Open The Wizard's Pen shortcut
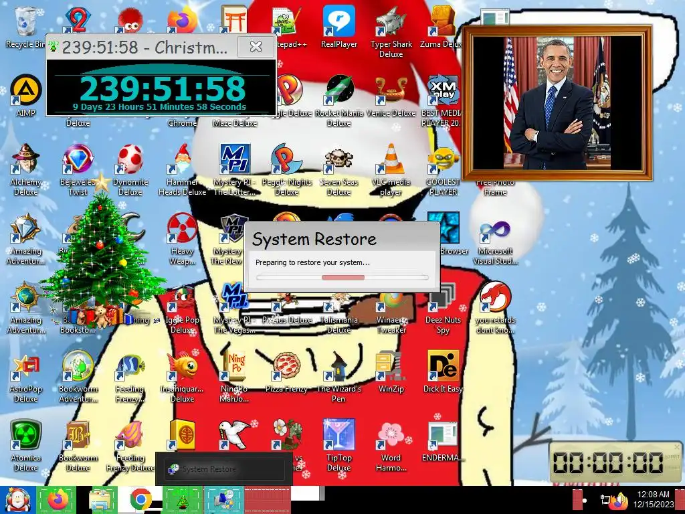The width and height of the screenshot is (685, 514). [339, 377]
